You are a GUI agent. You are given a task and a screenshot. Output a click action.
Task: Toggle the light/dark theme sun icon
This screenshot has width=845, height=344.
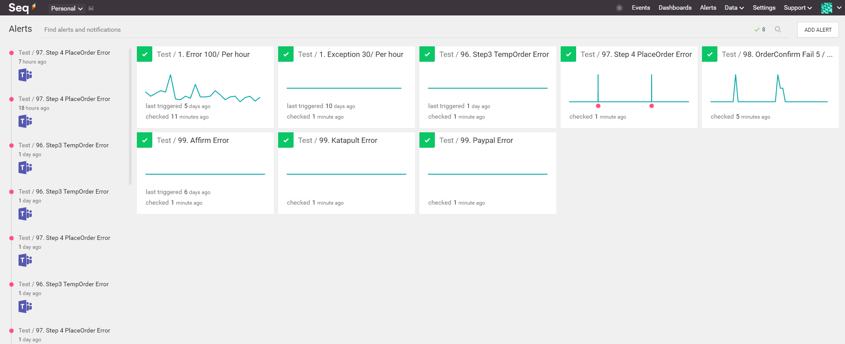tap(619, 8)
